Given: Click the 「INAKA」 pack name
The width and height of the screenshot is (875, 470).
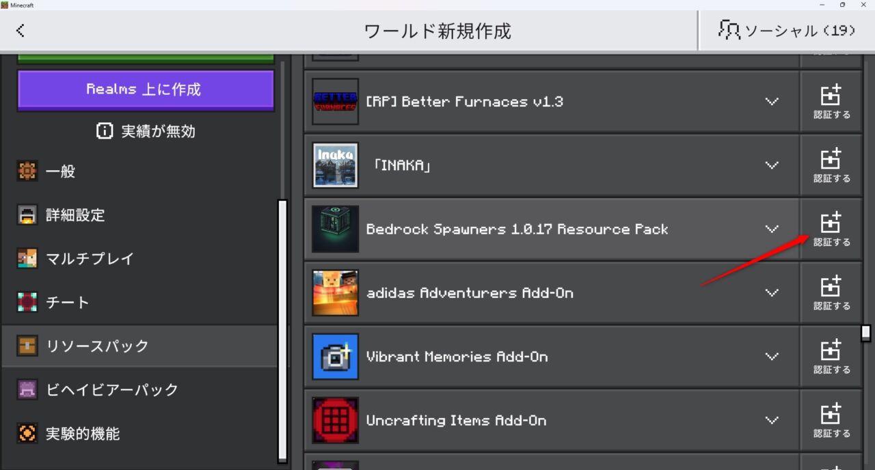Looking at the screenshot, I should coord(402,165).
